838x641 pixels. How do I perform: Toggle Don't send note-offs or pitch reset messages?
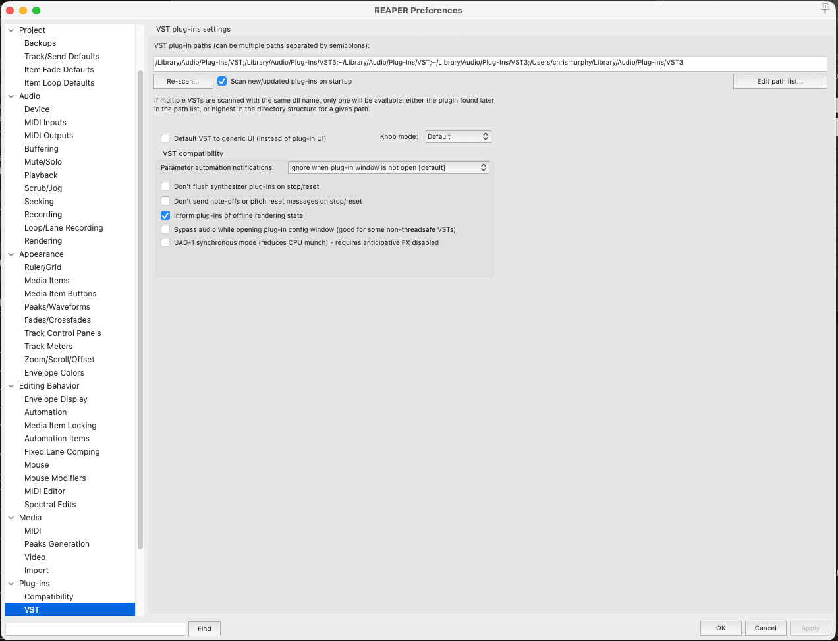[165, 201]
